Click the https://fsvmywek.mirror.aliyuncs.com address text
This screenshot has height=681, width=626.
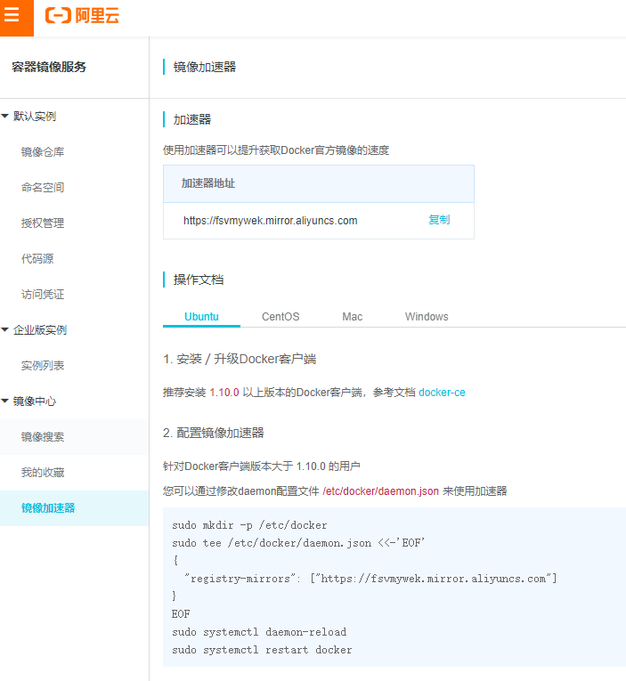pyautogui.click(x=270, y=221)
